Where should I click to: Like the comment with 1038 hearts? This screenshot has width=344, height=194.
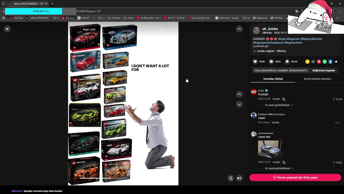tap(334, 162)
